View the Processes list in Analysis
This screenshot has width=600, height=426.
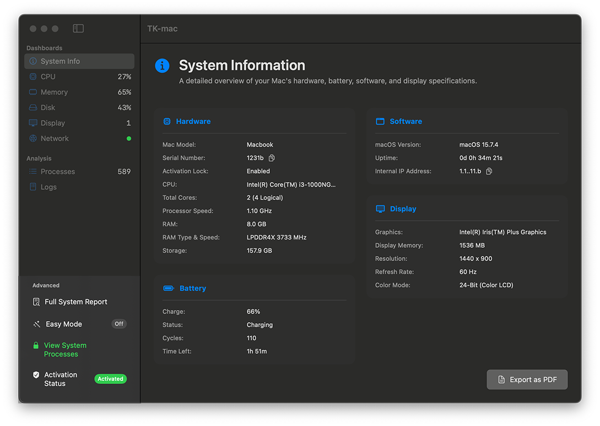(x=57, y=172)
